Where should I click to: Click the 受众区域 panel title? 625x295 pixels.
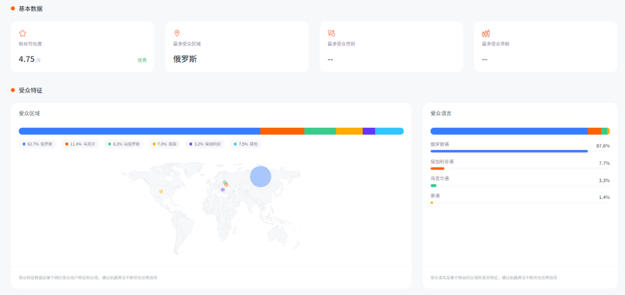point(29,113)
